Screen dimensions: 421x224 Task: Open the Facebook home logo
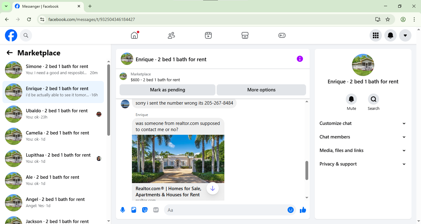(x=11, y=35)
